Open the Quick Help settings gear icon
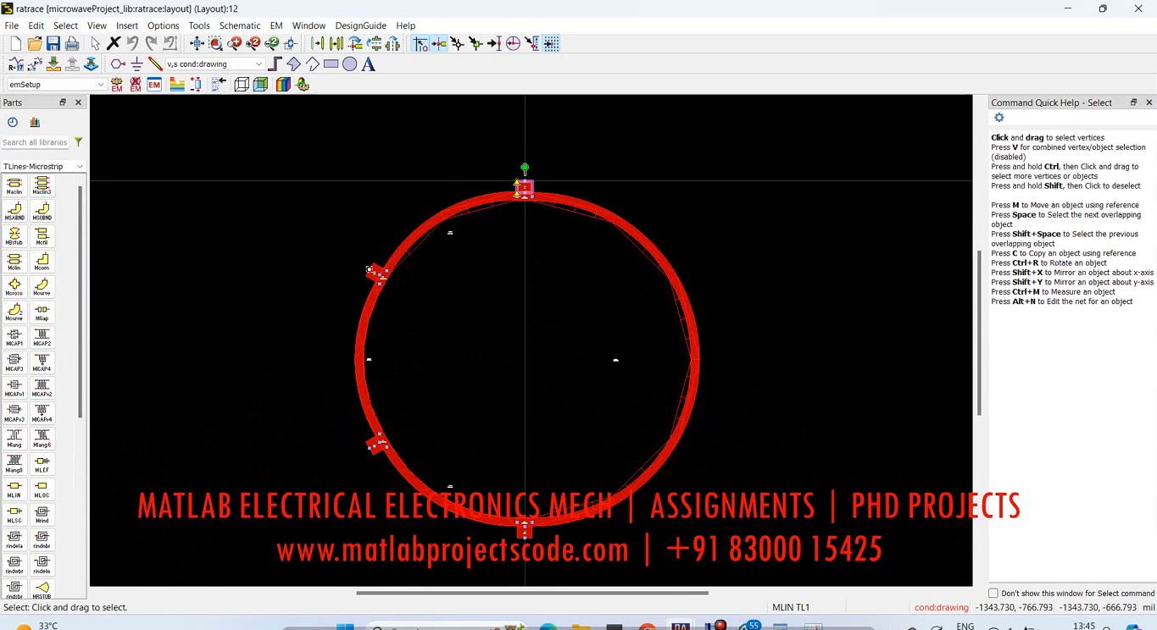The height and width of the screenshot is (630, 1157). (x=998, y=118)
